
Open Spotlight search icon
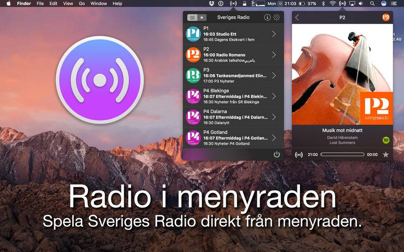[x=372, y=4]
